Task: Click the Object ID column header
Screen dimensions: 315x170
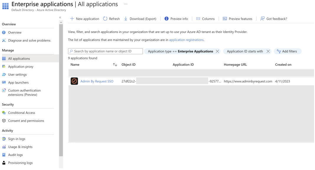Action: [x=129, y=65]
